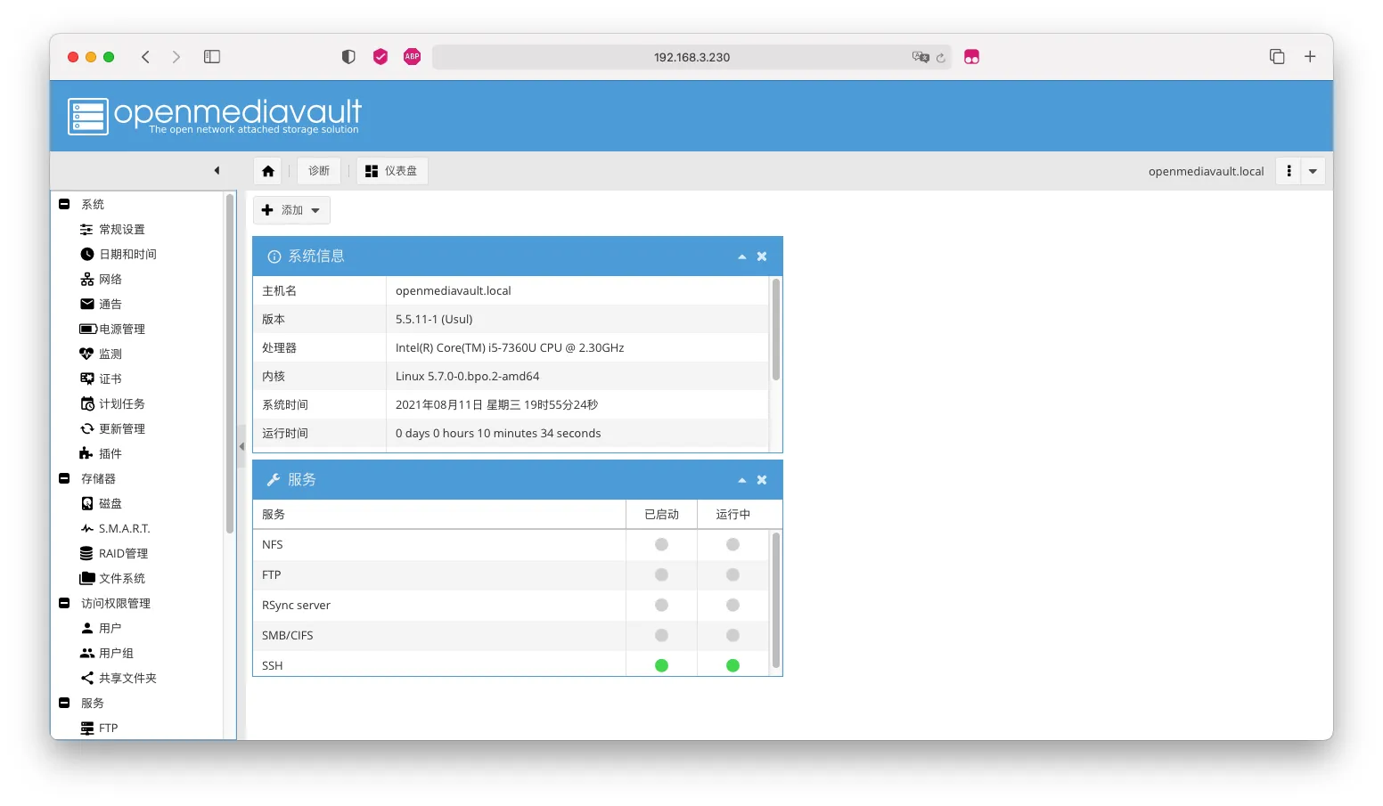
Task: Click the splitter collapse handle beside sidebar
Action: pyautogui.click(x=241, y=447)
